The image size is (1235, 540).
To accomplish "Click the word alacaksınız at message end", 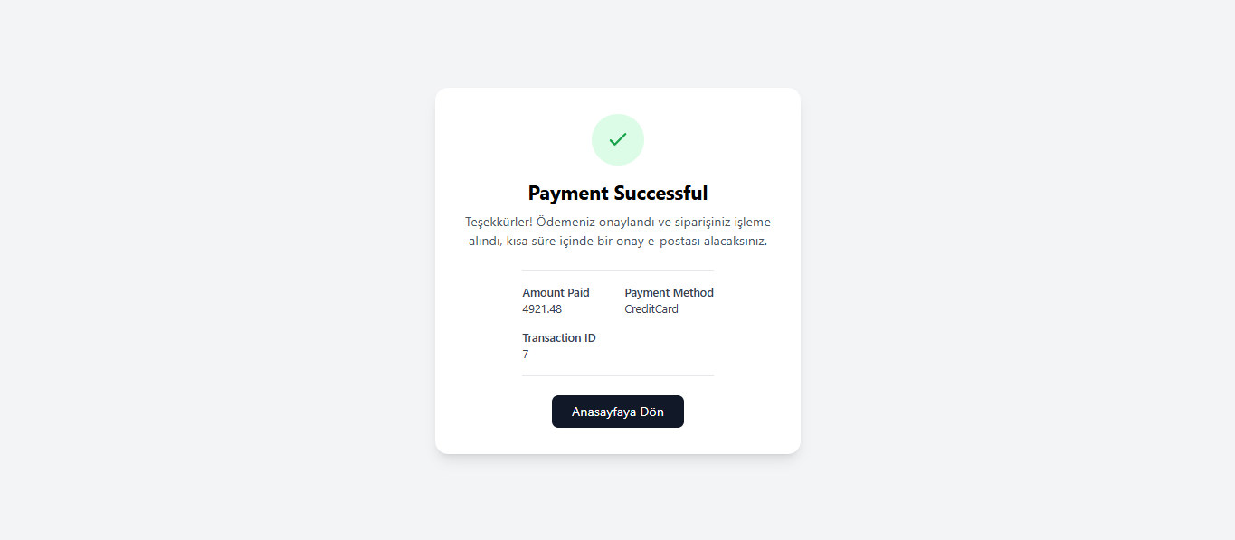I will click(x=736, y=242).
